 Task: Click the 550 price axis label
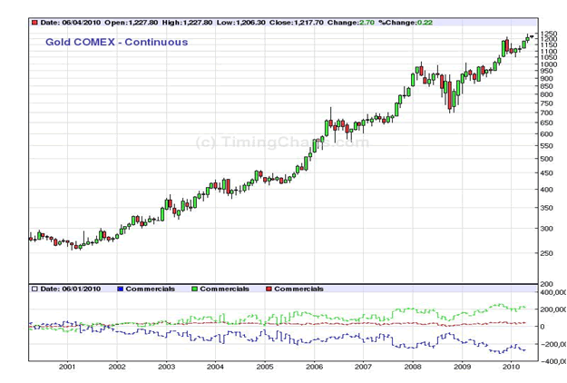coord(547,146)
